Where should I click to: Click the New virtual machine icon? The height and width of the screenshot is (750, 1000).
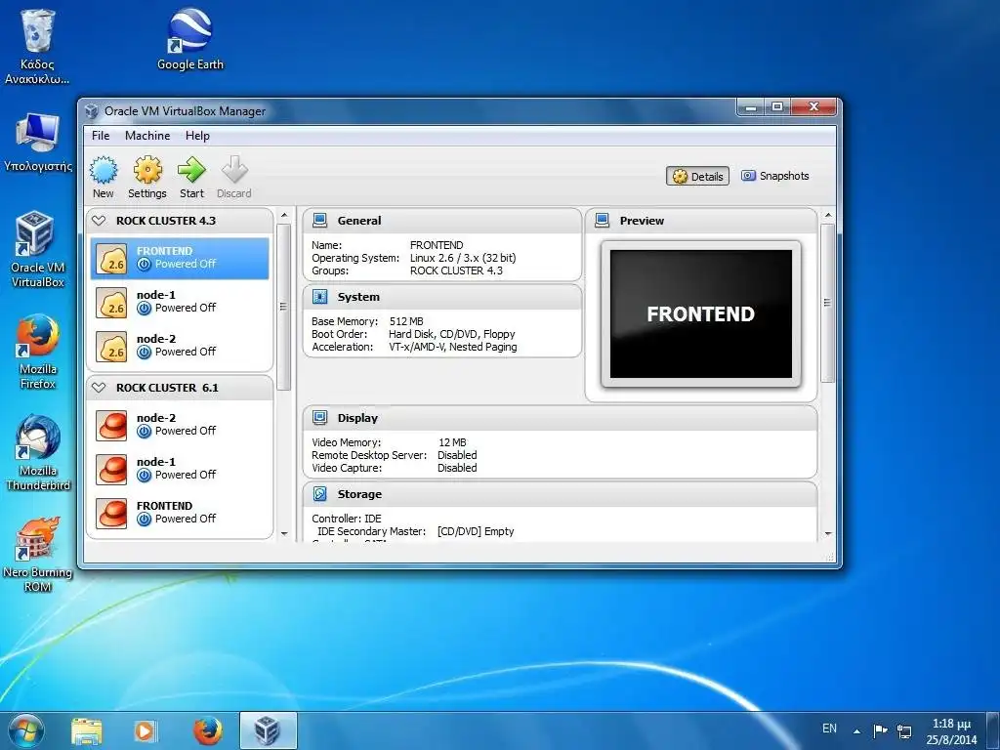(104, 172)
